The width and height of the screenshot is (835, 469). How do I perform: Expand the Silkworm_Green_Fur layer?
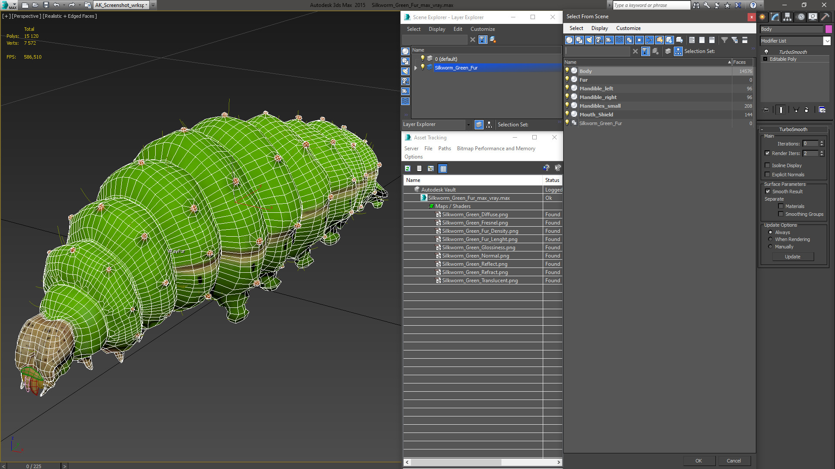point(416,68)
